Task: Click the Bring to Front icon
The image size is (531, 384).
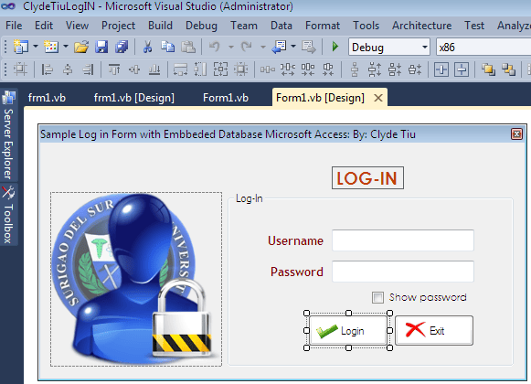Action: click(488, 69)
